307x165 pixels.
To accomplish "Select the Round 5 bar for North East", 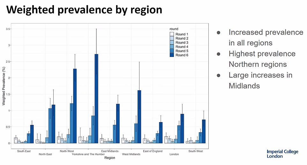I will 50,126.
